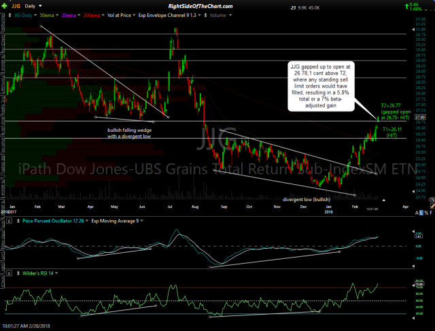This screenshot has width=435, height=331.
Task: Open the JJG Daily plot menu
Action: 23,15
